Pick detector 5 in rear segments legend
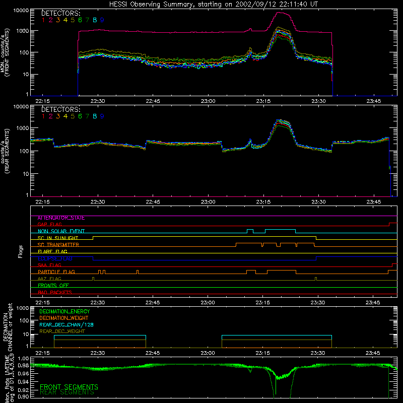This screenshot has width=403, height=403. [73, 116]
